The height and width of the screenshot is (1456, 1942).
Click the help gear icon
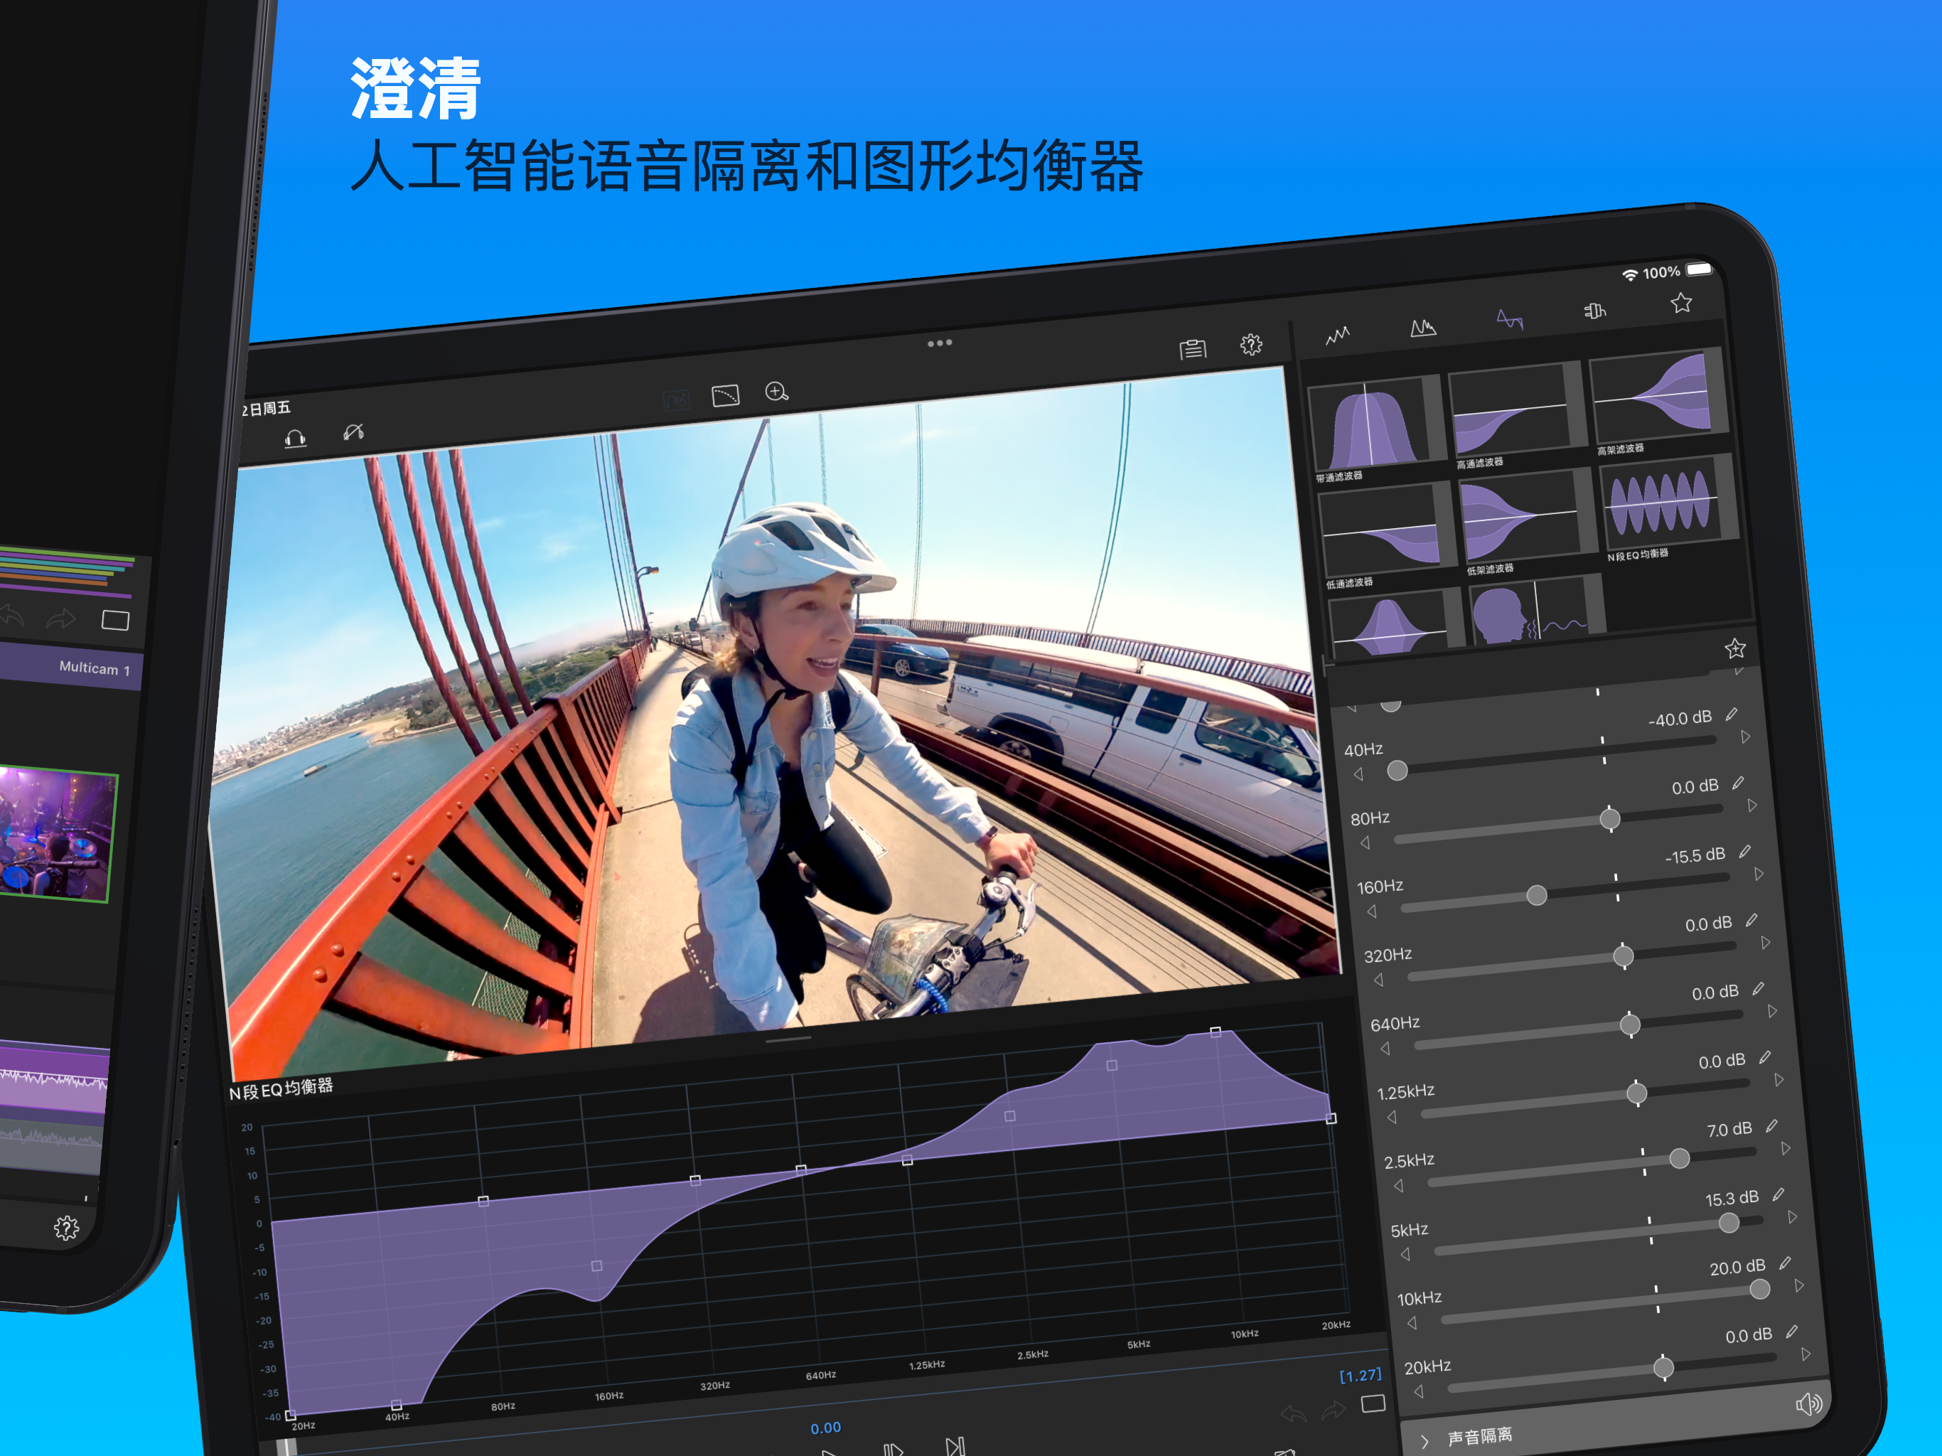pyautogui.click(x=1250, y=344)
